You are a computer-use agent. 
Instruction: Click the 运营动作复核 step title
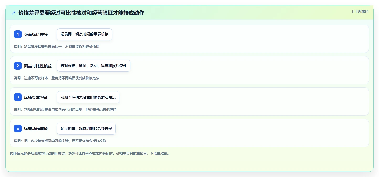point(36,129)
